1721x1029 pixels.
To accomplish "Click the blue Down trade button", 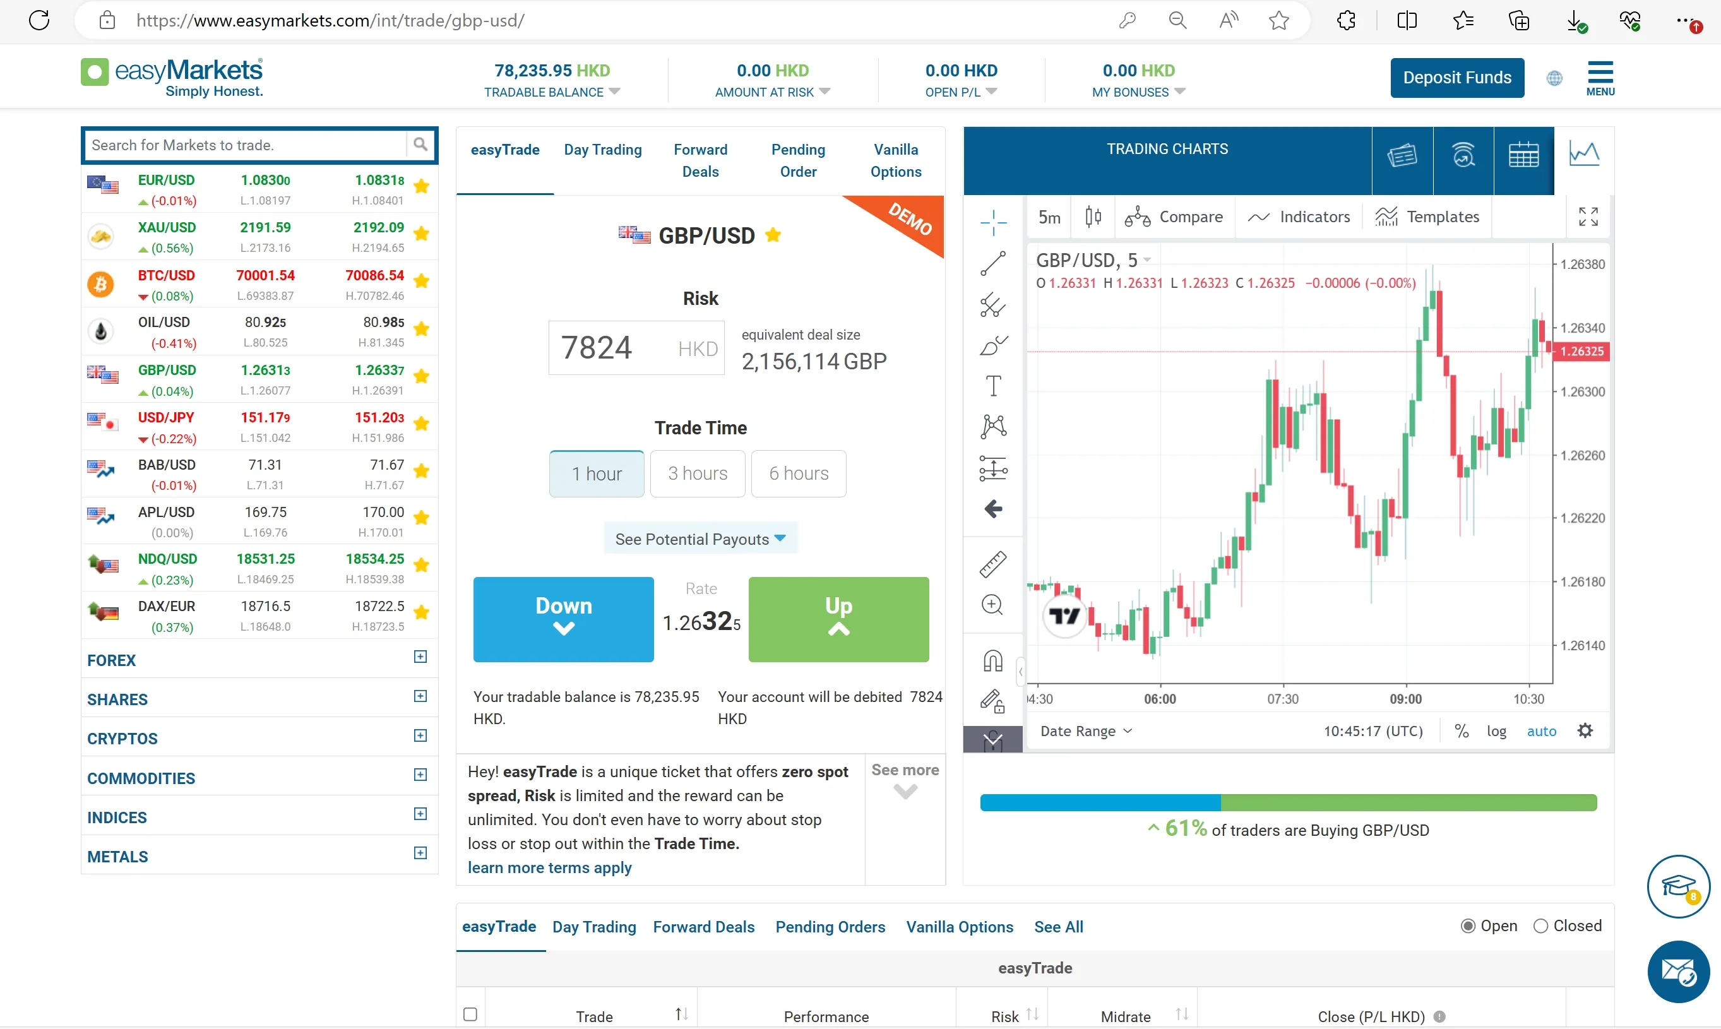I will (x=563, y=619).
